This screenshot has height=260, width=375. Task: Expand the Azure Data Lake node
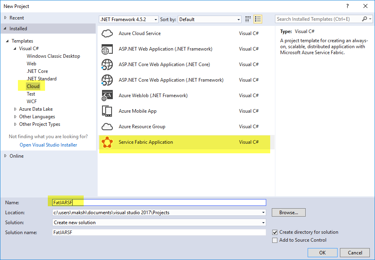tap(15, 109)
